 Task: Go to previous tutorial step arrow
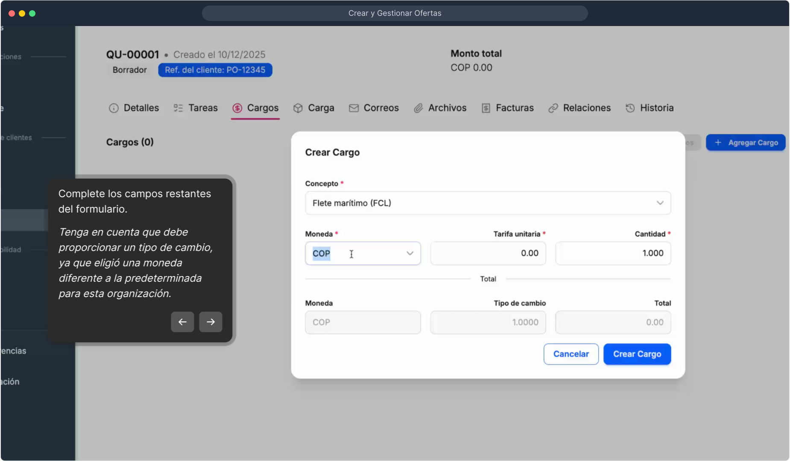pyautogui.click(x=182, y=322)
